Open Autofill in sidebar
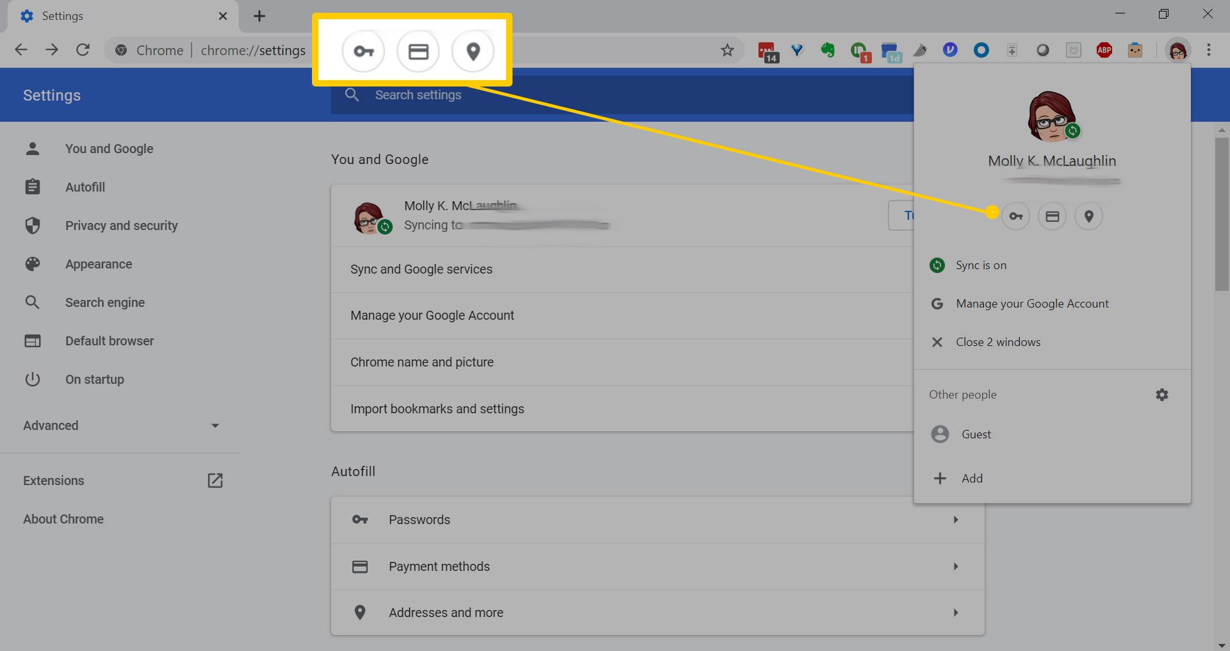The image size is (1230, 651). tap(85, 187)
